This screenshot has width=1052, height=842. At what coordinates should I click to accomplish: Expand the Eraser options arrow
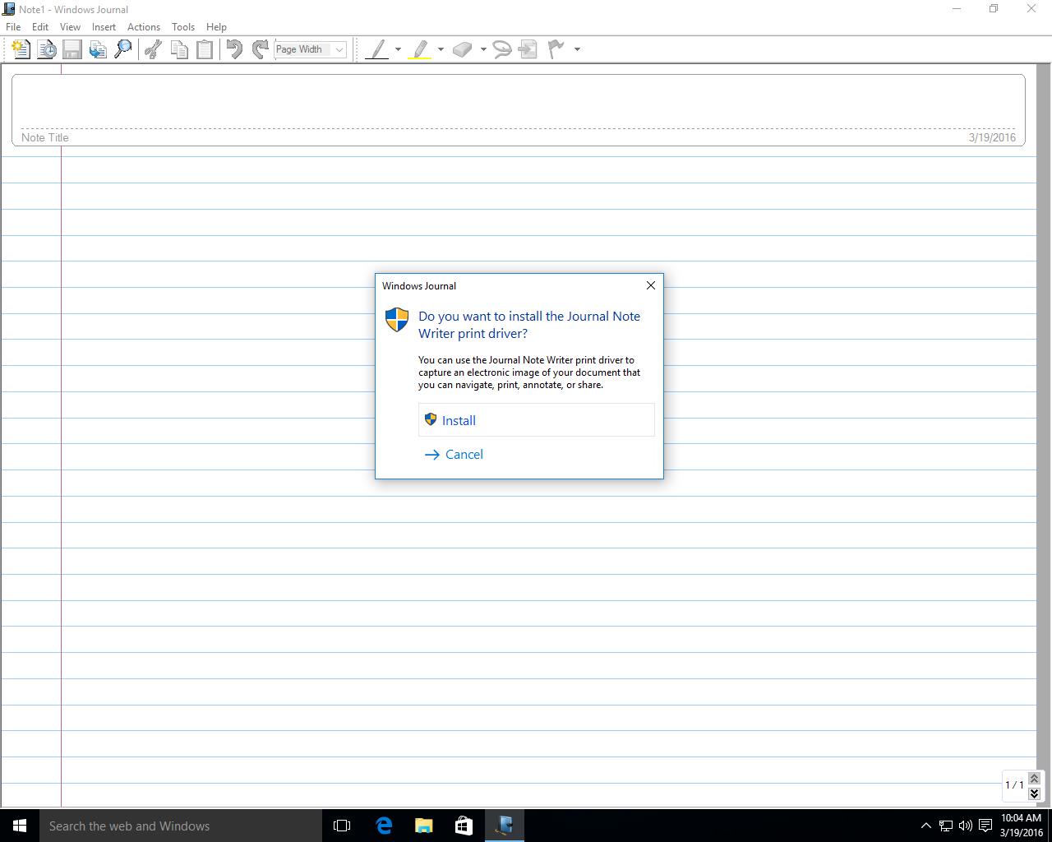coord(483,49)
